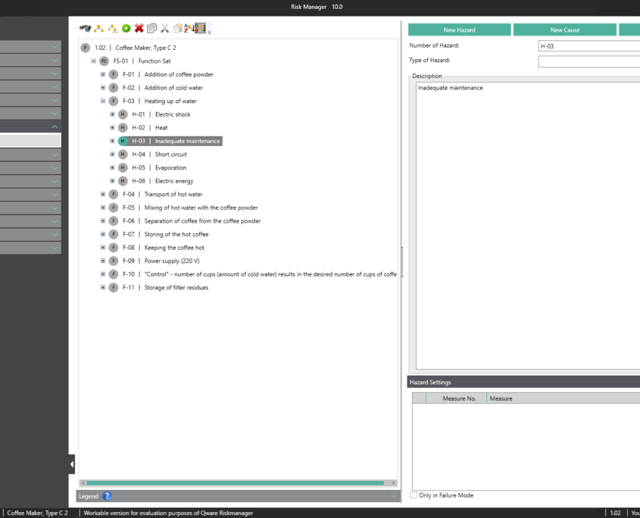Collapse the FS-01 Function Set node
Image resolution: width=640 pixels, height=518 pixels.
click(x=93, y=61)
